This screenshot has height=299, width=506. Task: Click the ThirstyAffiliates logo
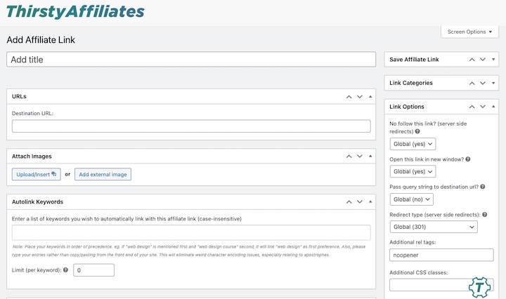point(75,12)
